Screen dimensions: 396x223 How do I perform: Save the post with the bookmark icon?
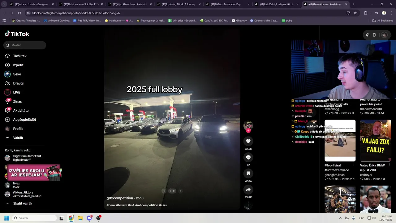pos(248,173)
